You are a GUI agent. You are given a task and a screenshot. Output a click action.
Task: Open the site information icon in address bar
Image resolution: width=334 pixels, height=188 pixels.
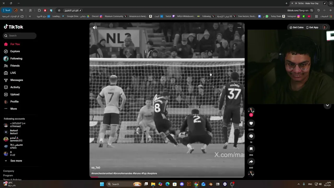[x=312, y=10]
